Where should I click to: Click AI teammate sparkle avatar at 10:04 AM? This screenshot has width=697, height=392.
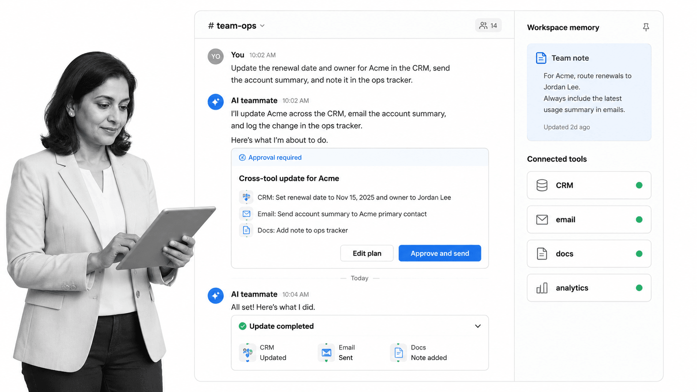point(216,295)
